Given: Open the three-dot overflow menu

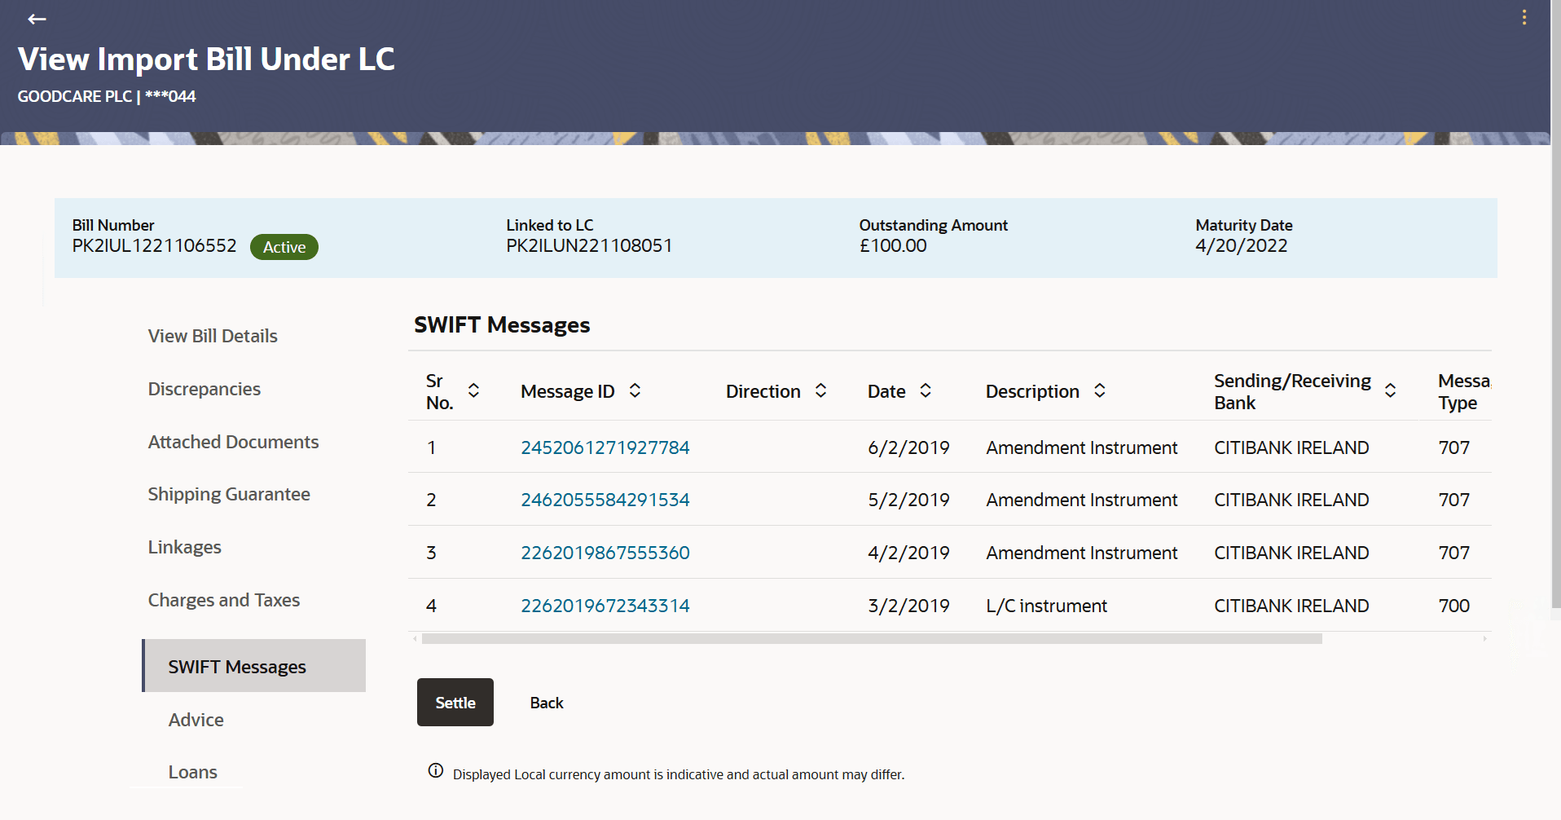Looking at the screenshot, I should point(1524,17).
